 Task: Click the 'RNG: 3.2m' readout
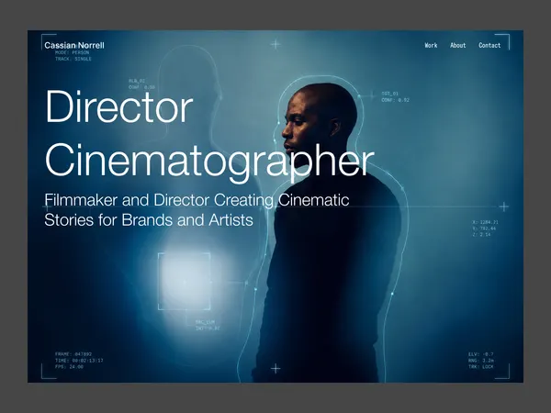pyautogui.click(x=481, y=361)
